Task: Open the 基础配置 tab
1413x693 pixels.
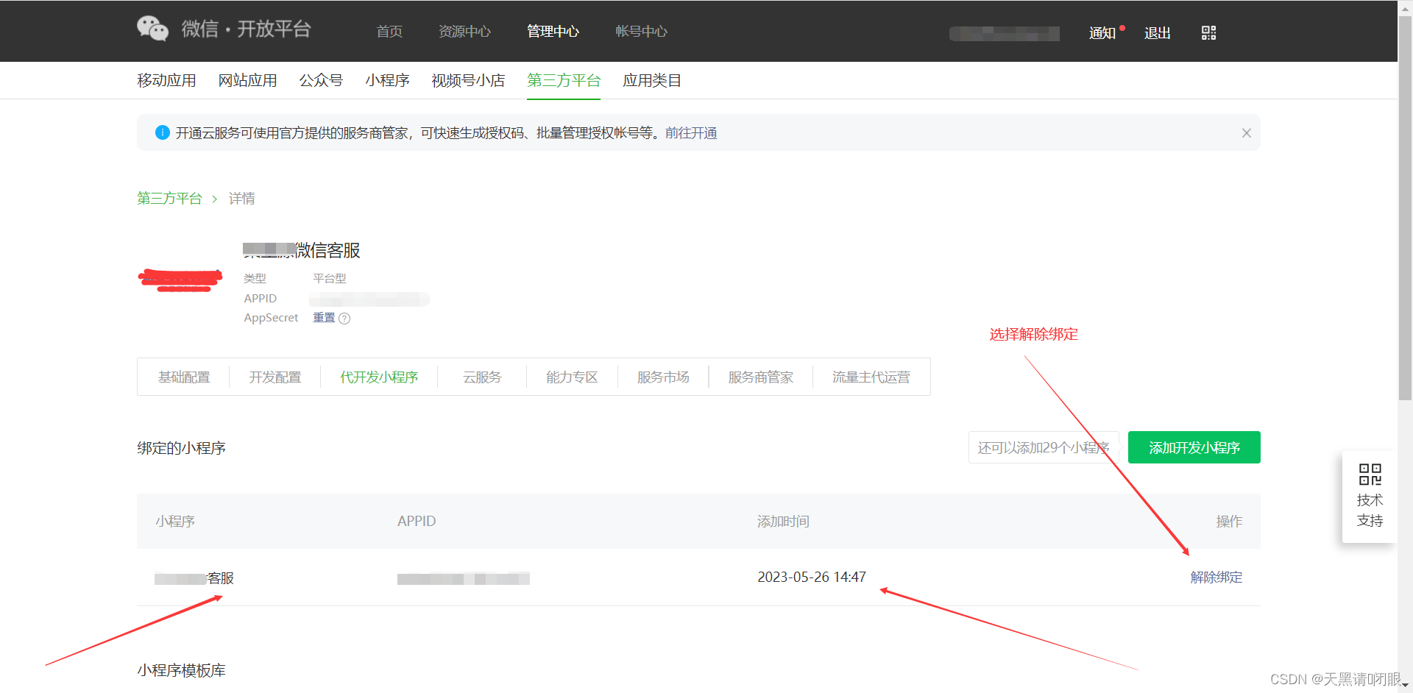Action: [x=184, y=377]
